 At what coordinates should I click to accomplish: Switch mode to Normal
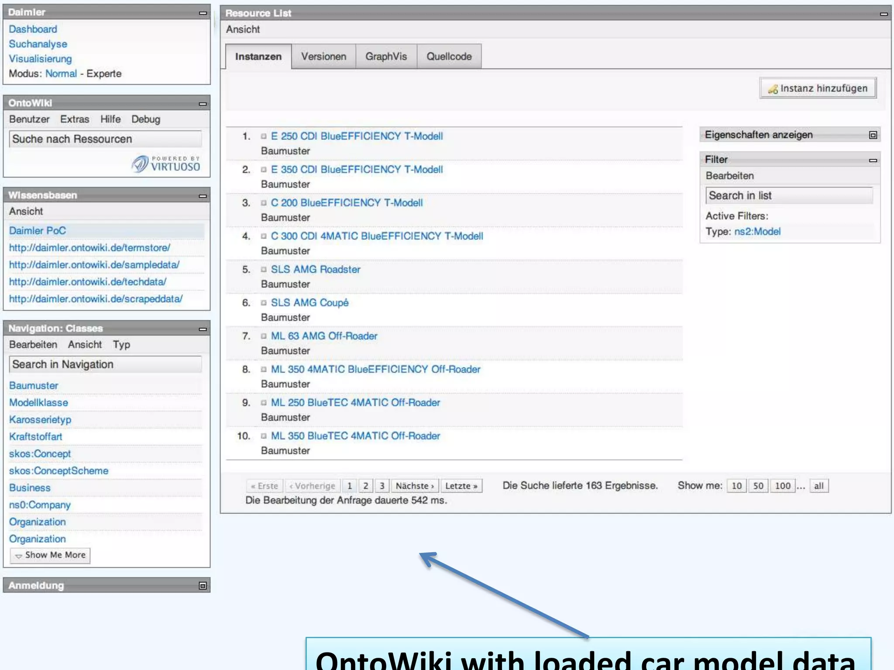click(61, 74)
